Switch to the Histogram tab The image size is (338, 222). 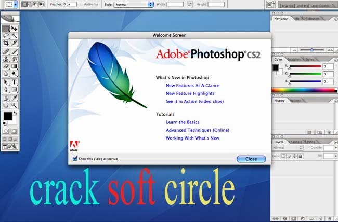(311, 19)
